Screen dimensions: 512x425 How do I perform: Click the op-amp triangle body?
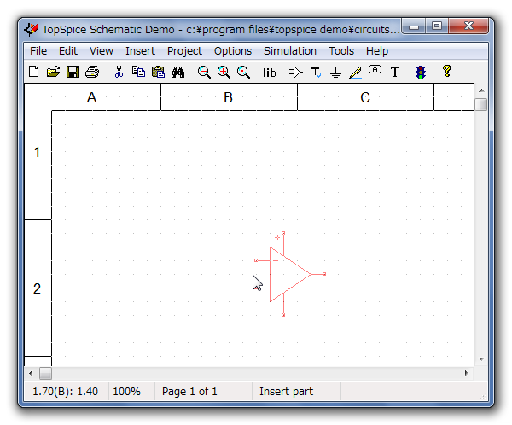[x=288, y=274]
